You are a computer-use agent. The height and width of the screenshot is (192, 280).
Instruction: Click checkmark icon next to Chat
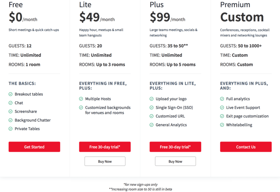(x=11, y=103)
